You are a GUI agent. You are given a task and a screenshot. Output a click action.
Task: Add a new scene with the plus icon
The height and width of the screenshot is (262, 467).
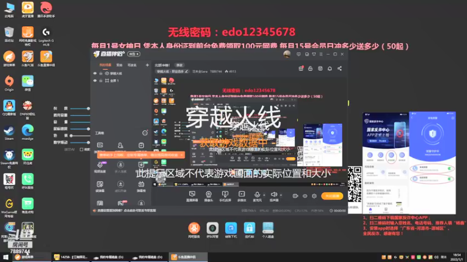point(147,65)
